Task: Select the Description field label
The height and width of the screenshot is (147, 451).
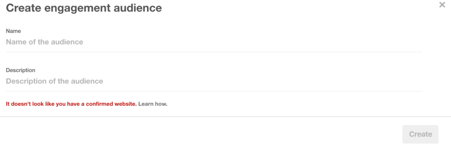Action: (x=21, y=70)
